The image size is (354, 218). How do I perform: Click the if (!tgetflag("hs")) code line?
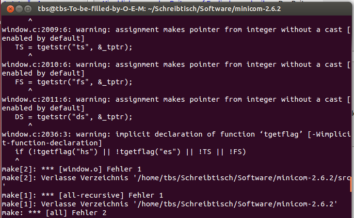point(130,152)
